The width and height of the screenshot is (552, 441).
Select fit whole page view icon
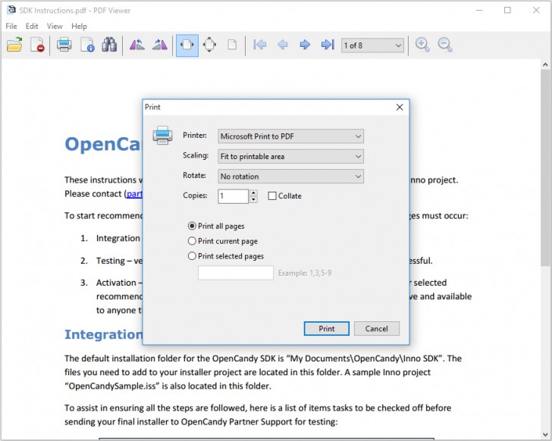coord(209,45)
